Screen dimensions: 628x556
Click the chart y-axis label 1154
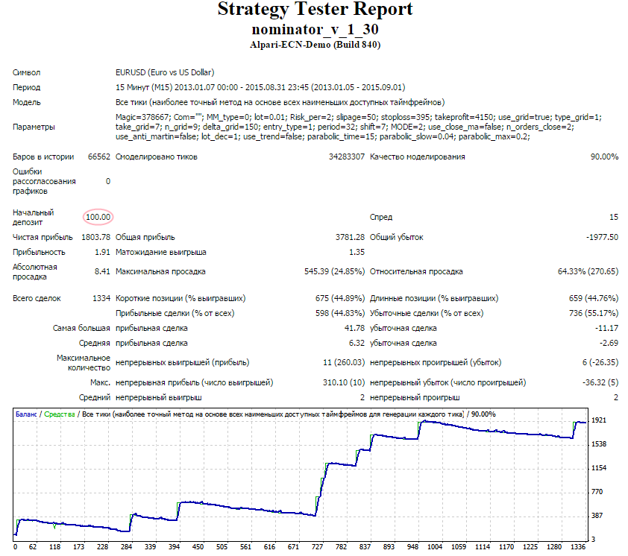(599, 468)
